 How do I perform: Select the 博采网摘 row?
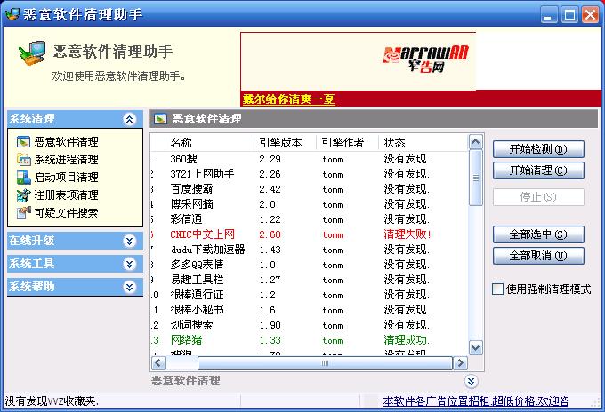(x=309, y=204)
